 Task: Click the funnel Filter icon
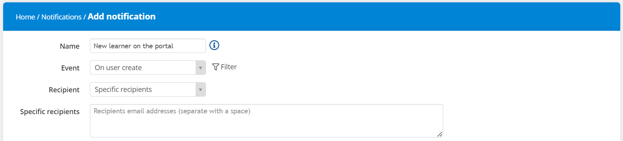coord(215,67)
